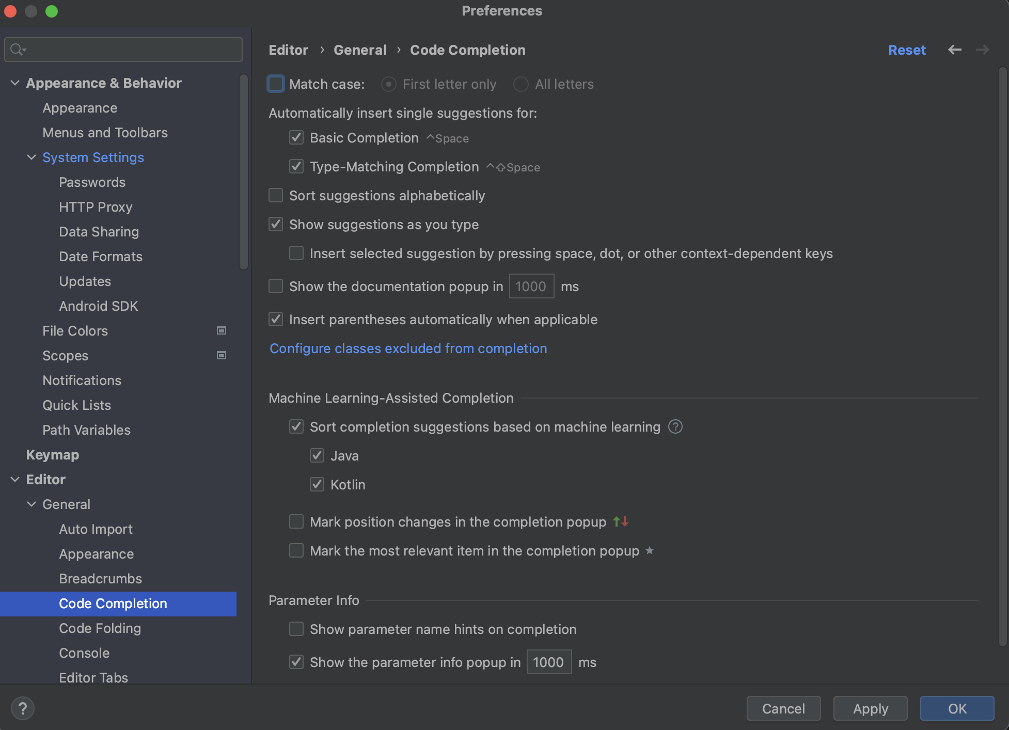Open help with the question mark button

point(23,708)
